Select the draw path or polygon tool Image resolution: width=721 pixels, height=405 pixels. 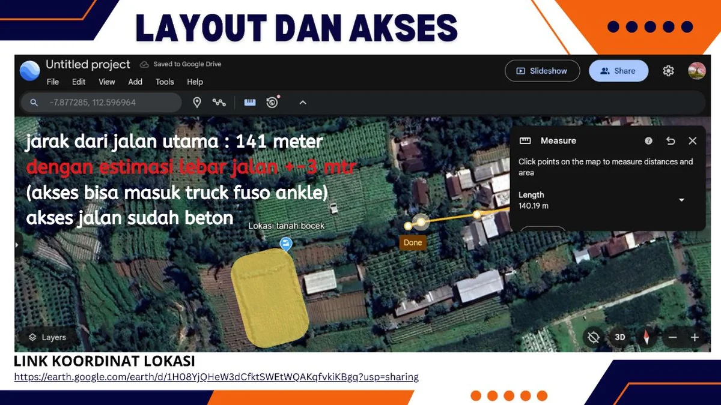[x=219, y=103]
